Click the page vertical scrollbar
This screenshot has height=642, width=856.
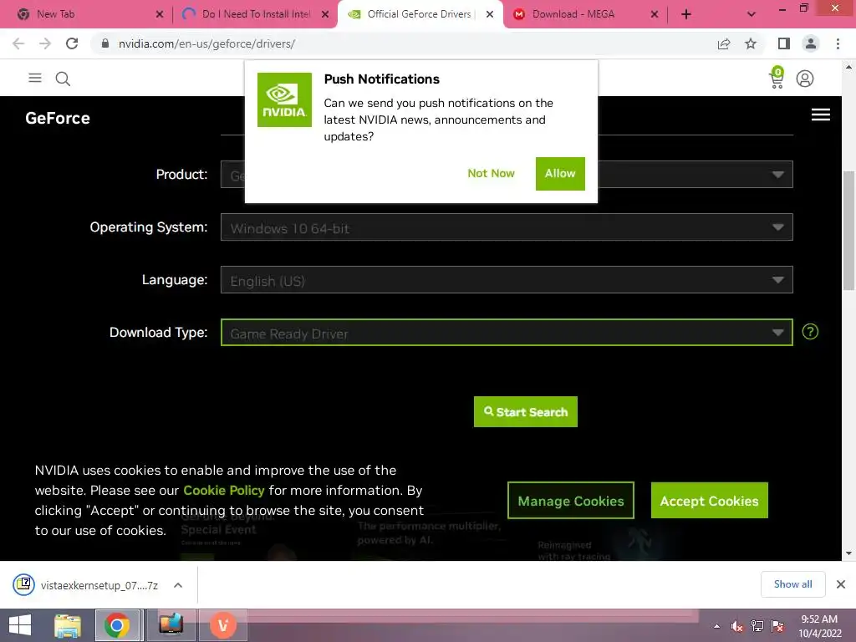848,231
